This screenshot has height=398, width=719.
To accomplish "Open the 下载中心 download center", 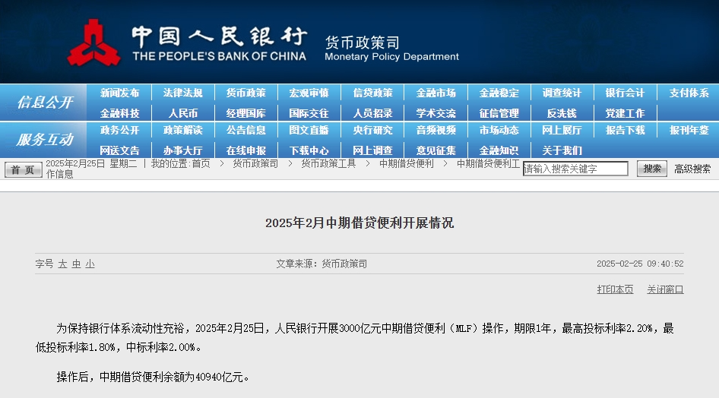I will [x=309, y=150].
